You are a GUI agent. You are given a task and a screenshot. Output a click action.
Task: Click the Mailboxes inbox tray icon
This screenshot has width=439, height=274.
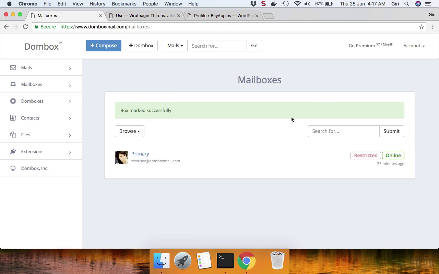[13, 84]
